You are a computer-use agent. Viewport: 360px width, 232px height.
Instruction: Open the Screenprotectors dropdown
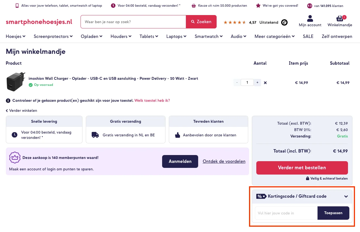click(x=53, y=36)
